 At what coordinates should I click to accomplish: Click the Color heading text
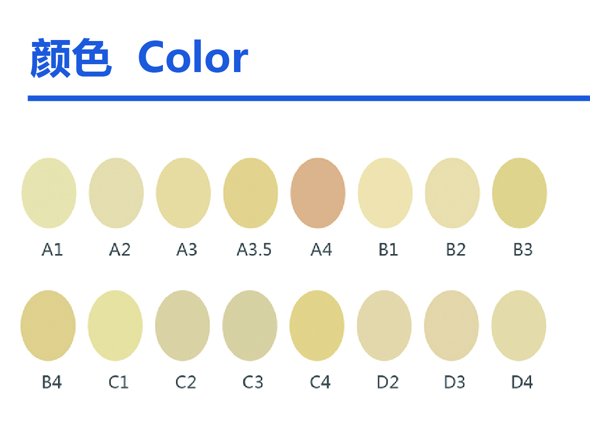point(193,57)
